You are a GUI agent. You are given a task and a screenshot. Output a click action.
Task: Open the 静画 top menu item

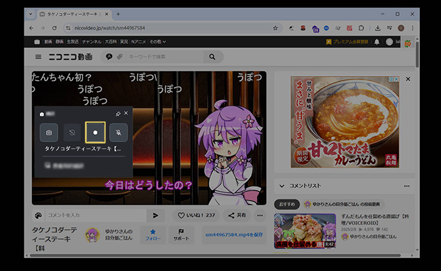(x=59, y=41)
